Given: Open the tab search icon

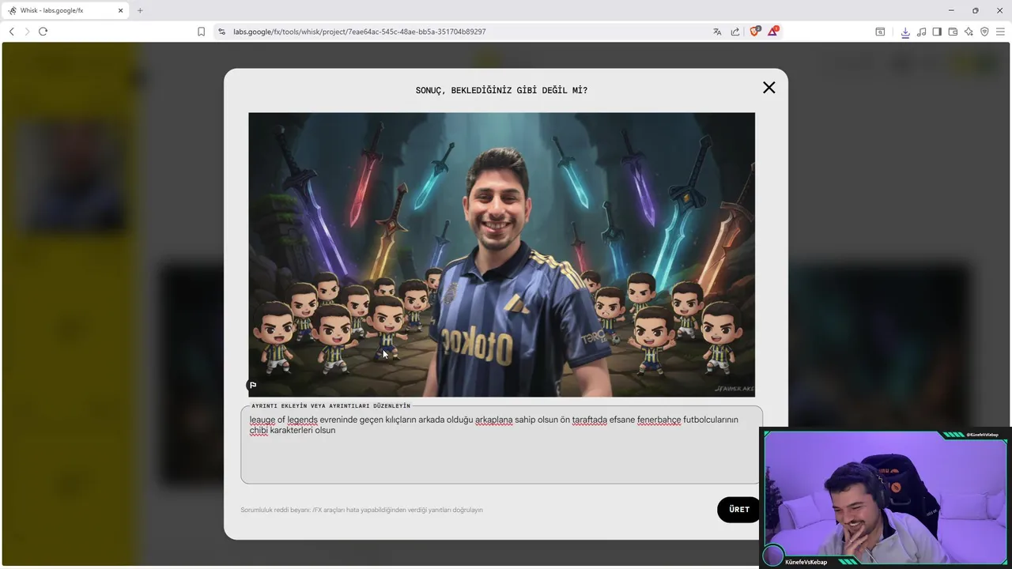Looking at the screenshot, I should point(880,32).
